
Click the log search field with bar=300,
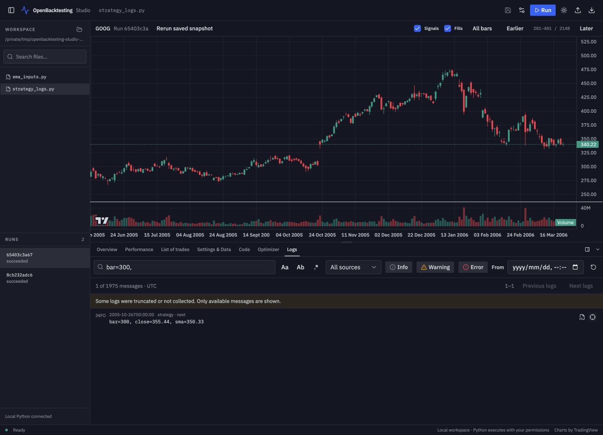click(185, 267)
